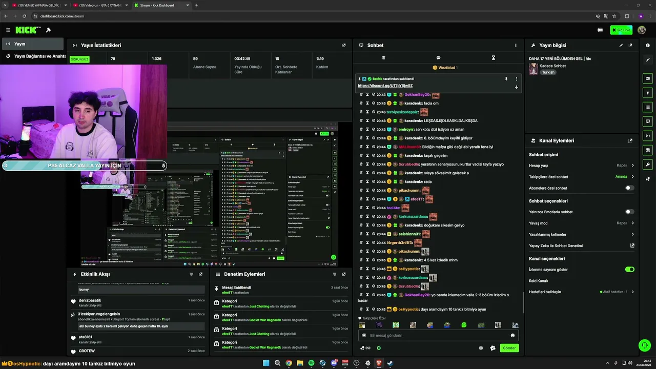Unpin the BotRix pinned message

pos(506,79)
